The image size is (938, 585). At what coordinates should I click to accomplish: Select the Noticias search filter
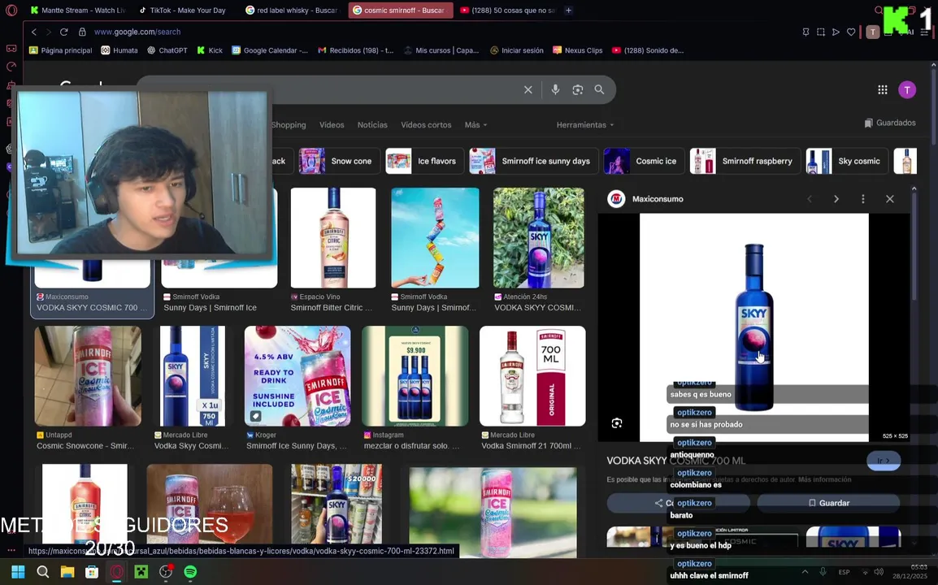372,125
